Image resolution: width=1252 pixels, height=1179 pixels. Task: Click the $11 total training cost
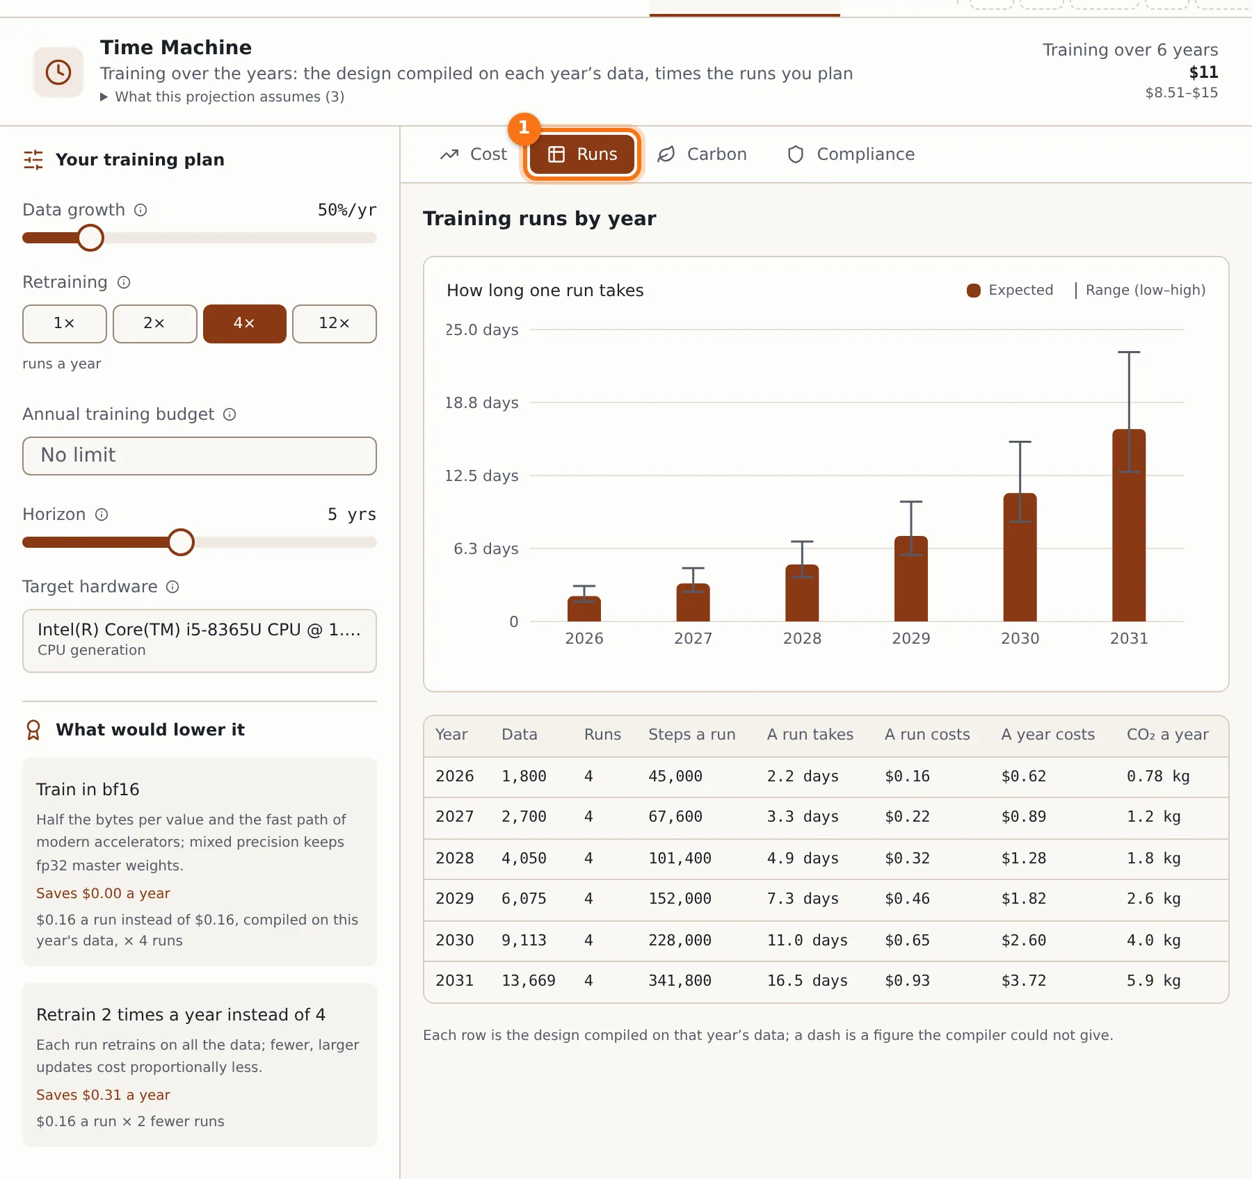click(1203, 72)
